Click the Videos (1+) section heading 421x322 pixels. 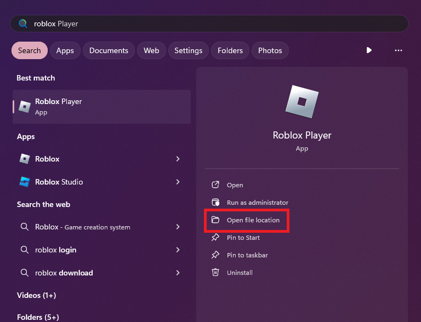[37, 295]
